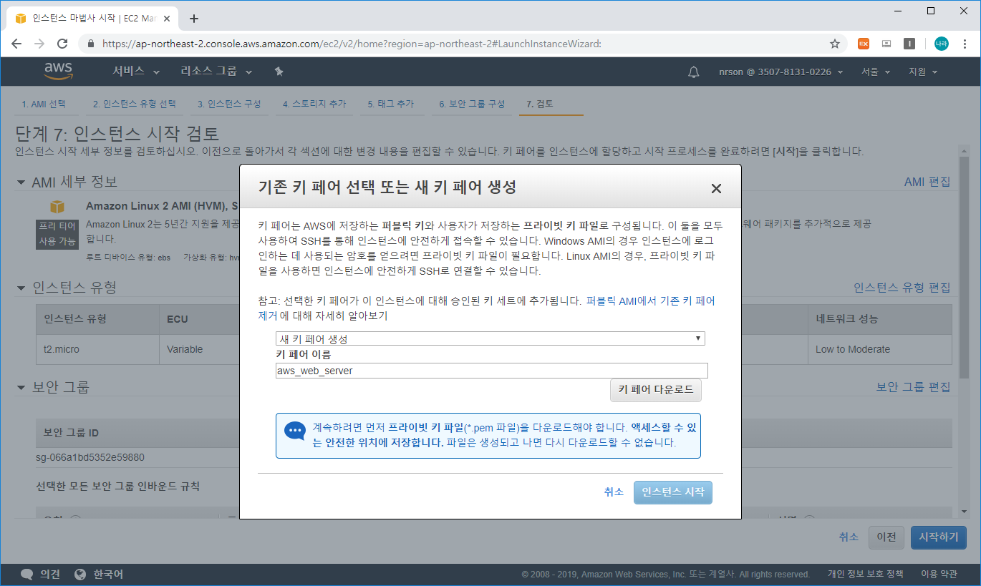The image size is (981, 586).
Task: Bookmark this page with the star
Action: [835, 44]
